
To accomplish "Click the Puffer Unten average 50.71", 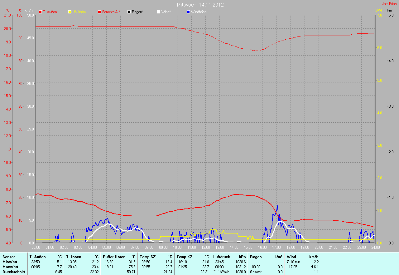I will click(x=131, y=272).
